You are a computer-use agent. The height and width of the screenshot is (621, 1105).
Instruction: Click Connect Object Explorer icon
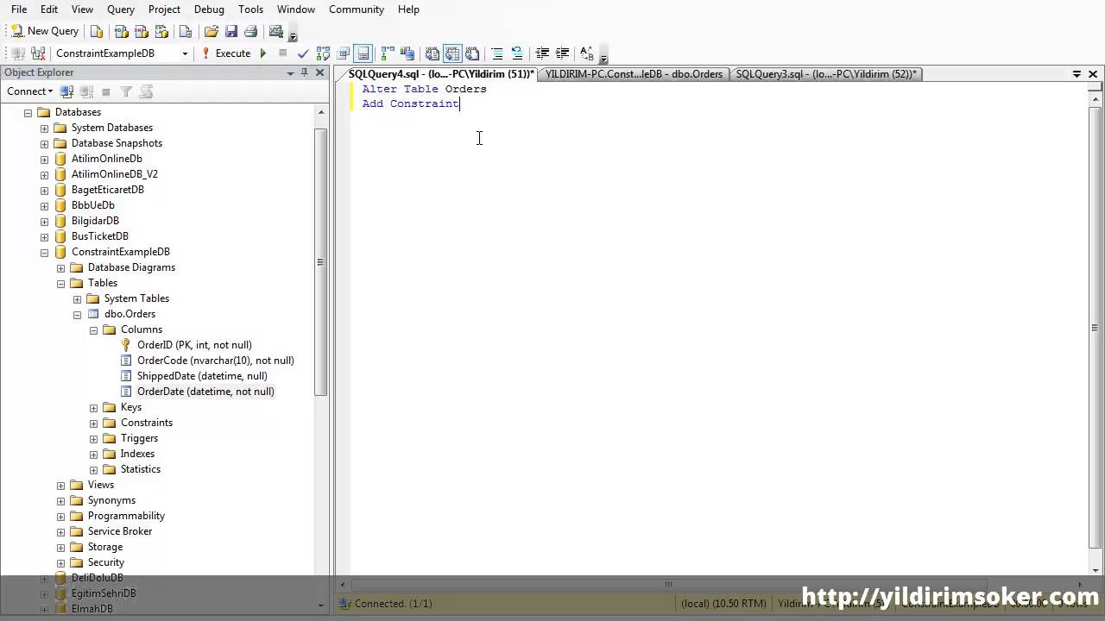coord(67,91)
